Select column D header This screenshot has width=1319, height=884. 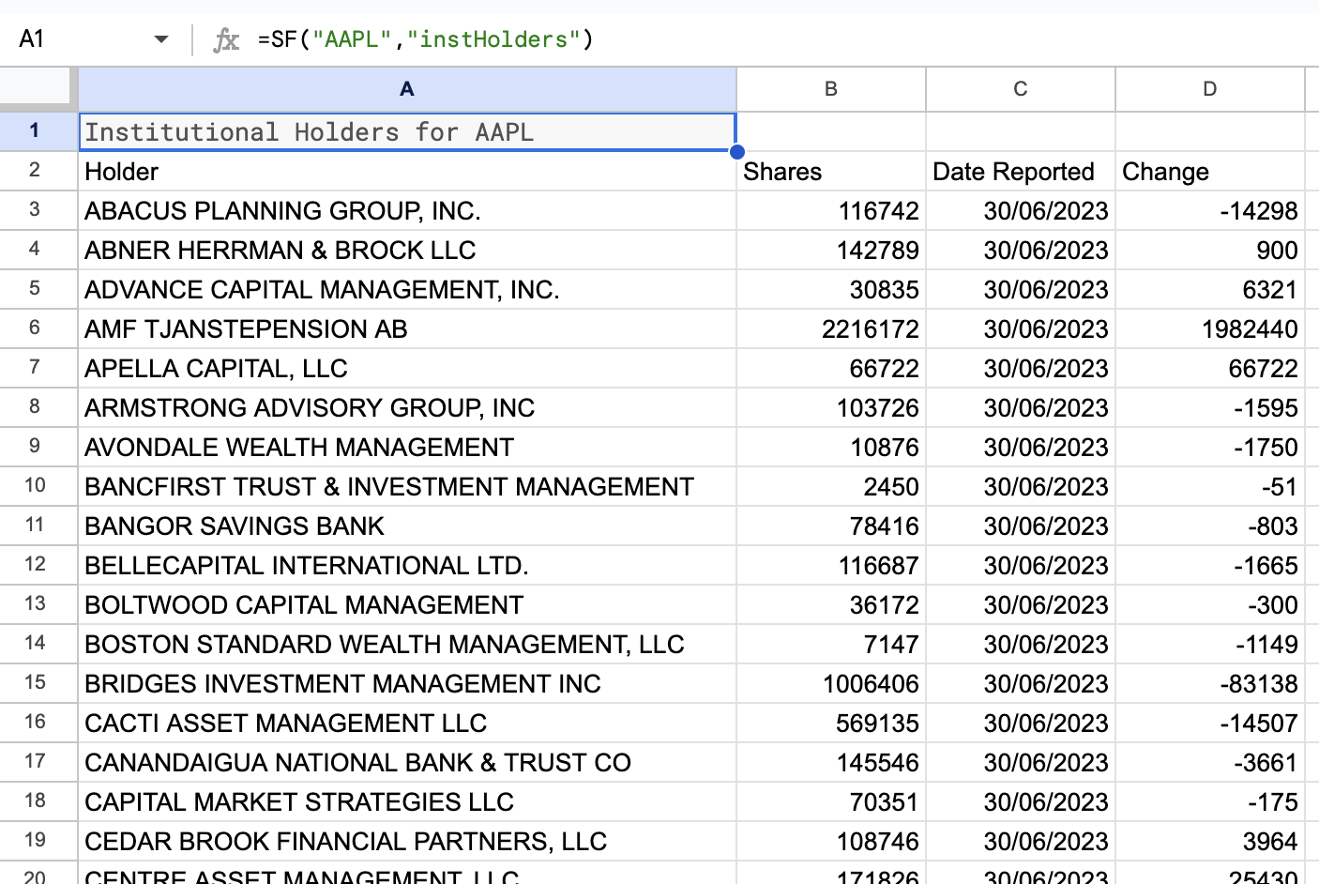coord(1210,89)
